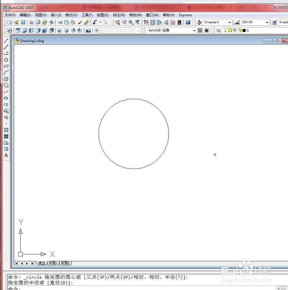Select the Line tool in the draw toolbar
Screen dimensions: 288x290
(x=6, y=41)
